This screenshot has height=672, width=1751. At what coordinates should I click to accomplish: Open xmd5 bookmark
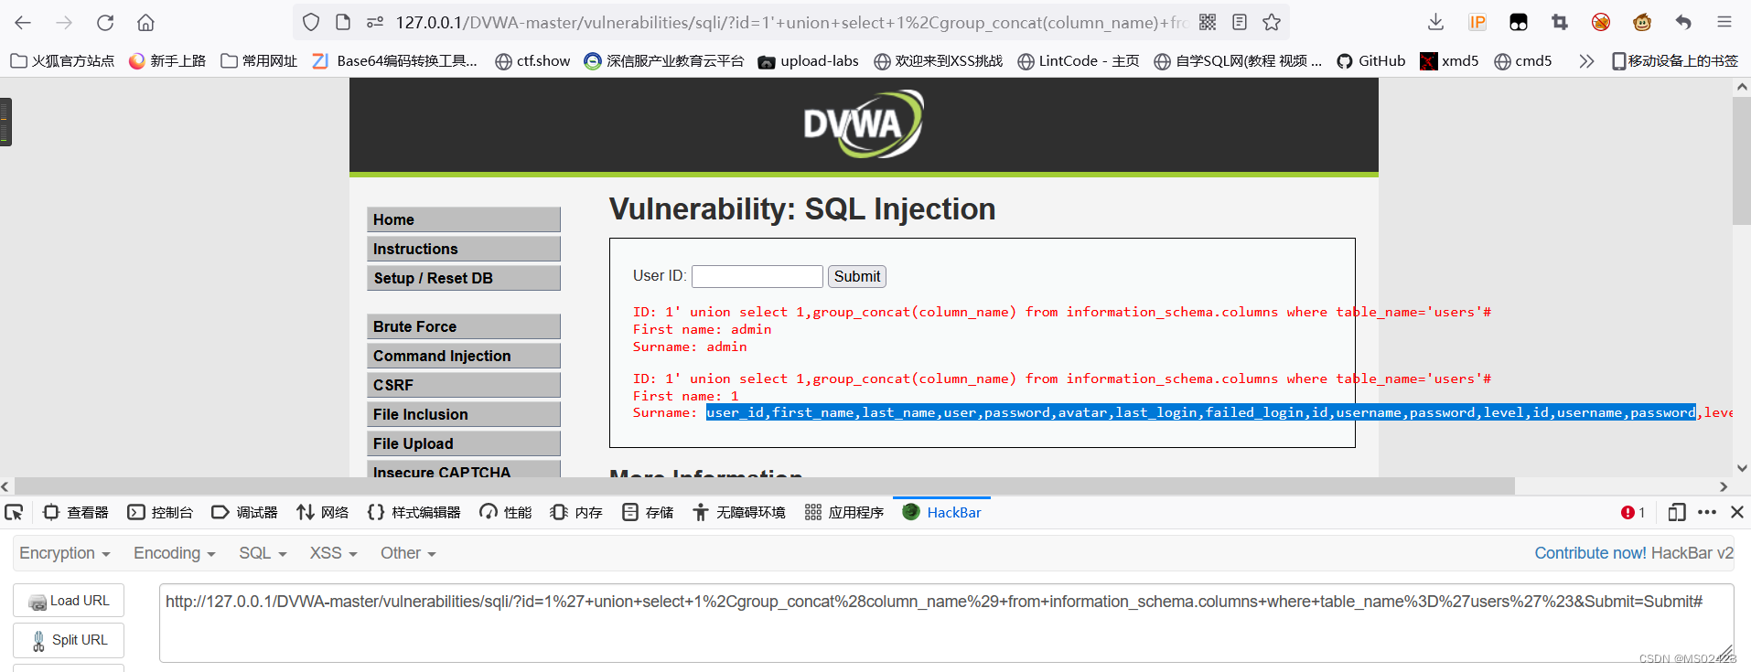[x=1449, y=61]
